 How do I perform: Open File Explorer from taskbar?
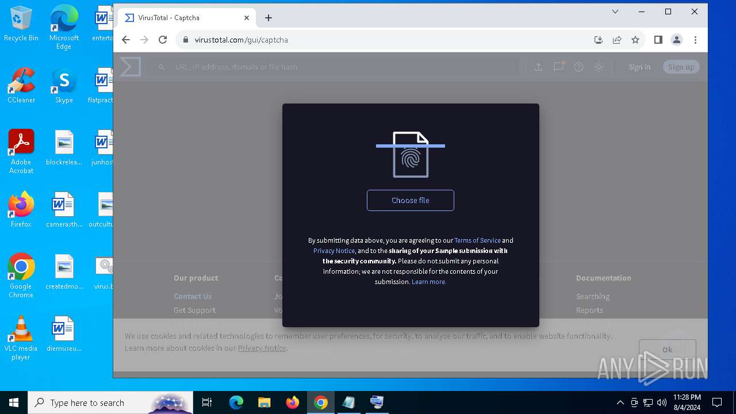[264, 402]
